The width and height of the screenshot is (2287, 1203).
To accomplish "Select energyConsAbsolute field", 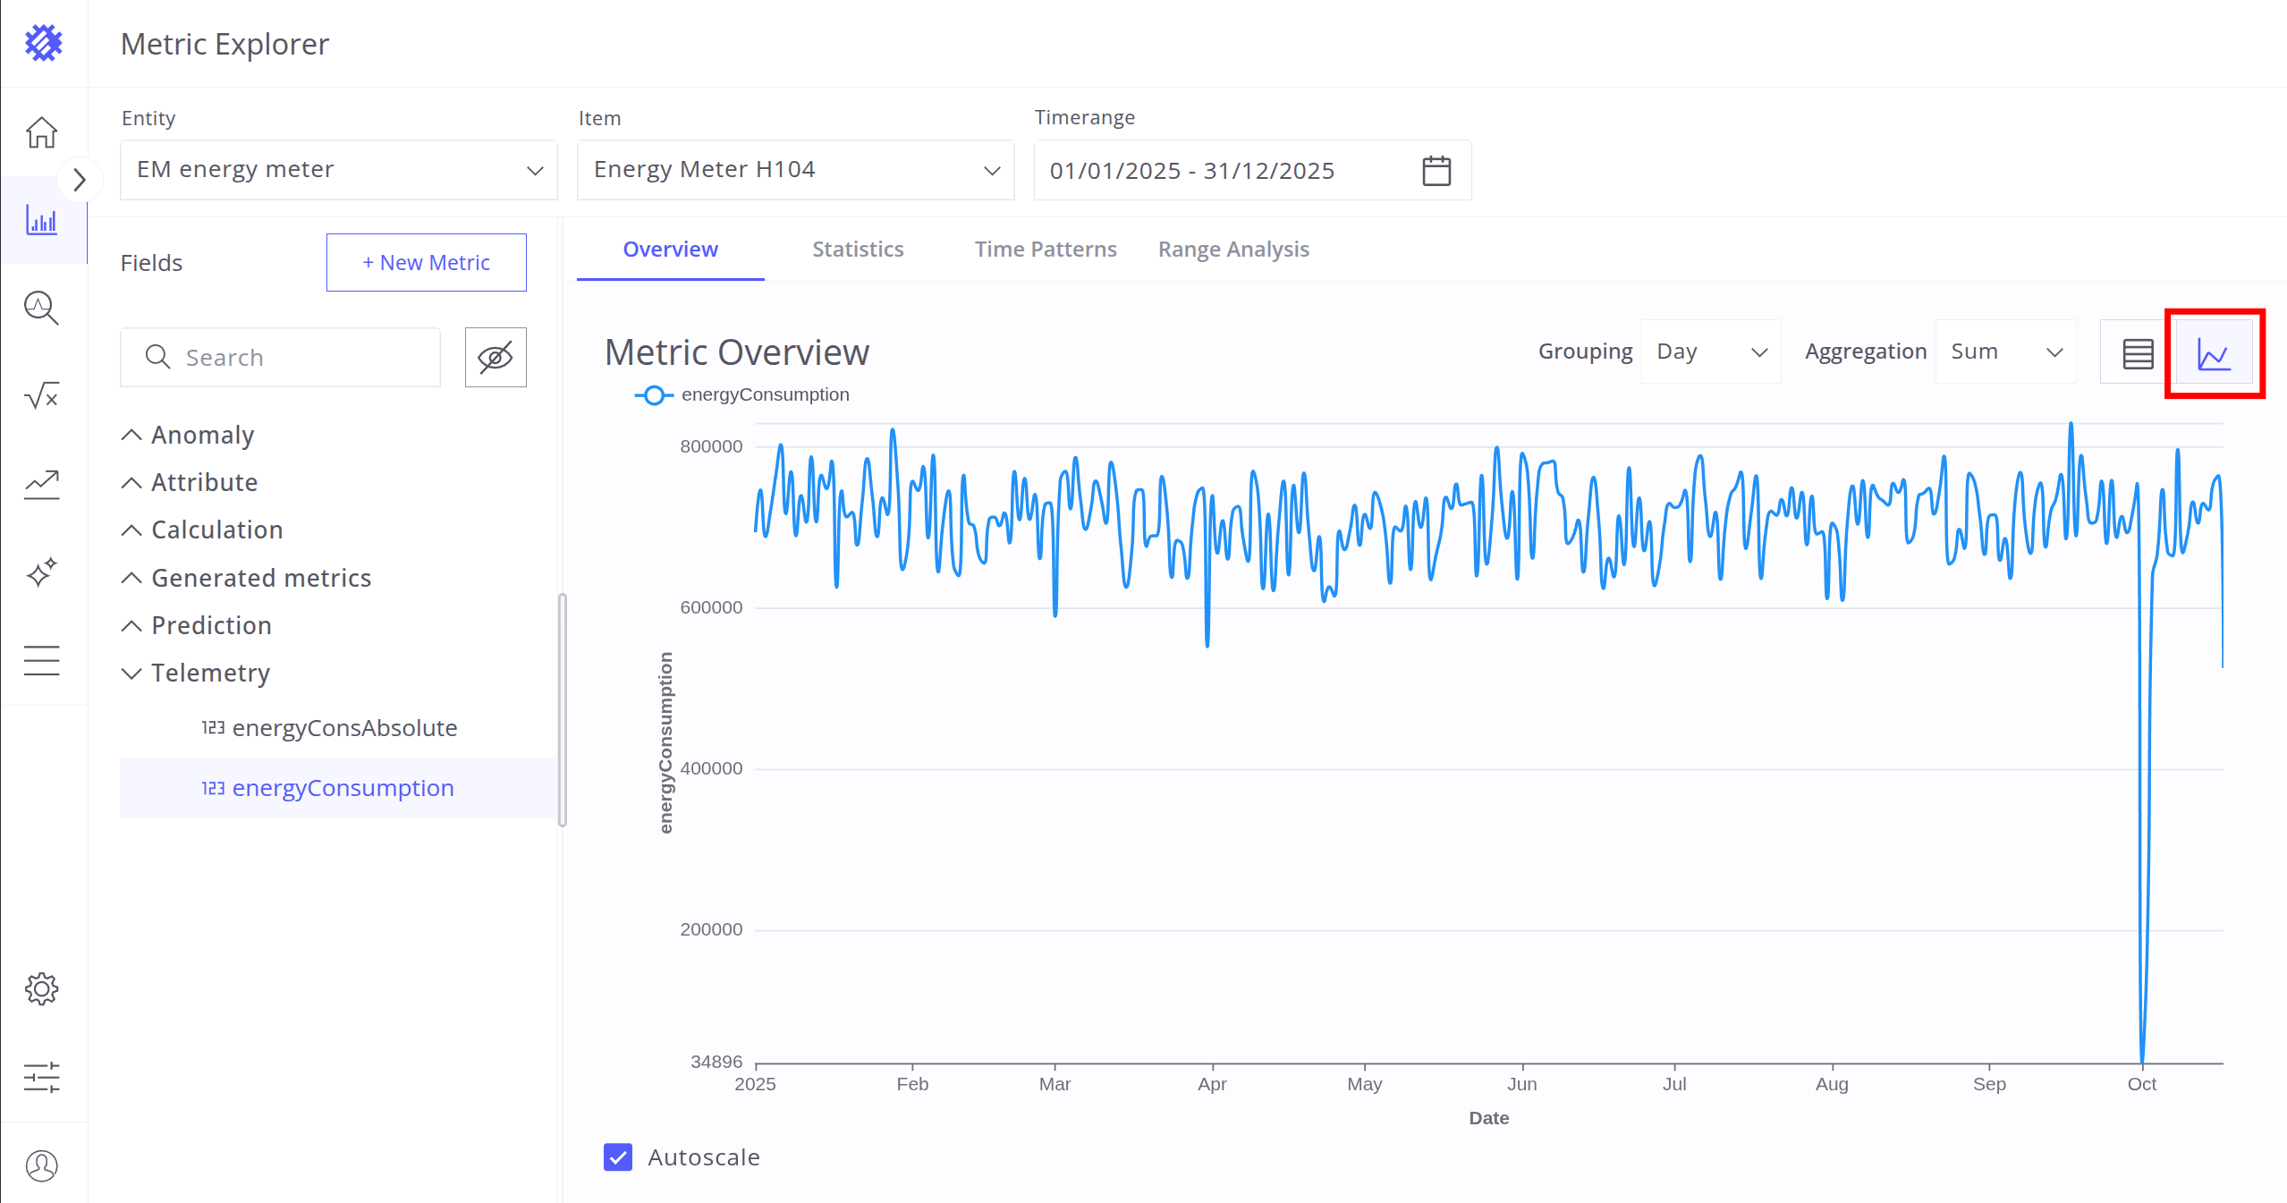I will 343,728.
